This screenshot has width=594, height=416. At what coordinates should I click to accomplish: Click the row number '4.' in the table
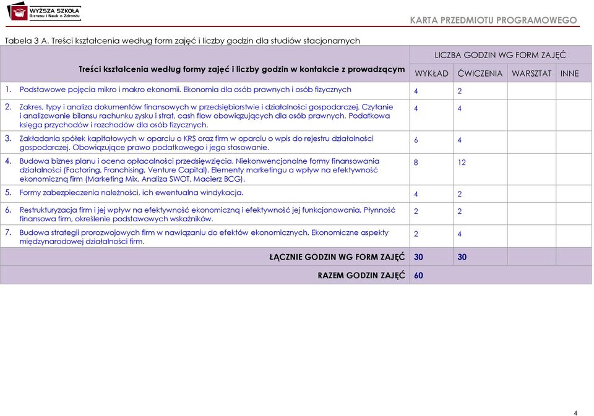[x=8, y=161]
